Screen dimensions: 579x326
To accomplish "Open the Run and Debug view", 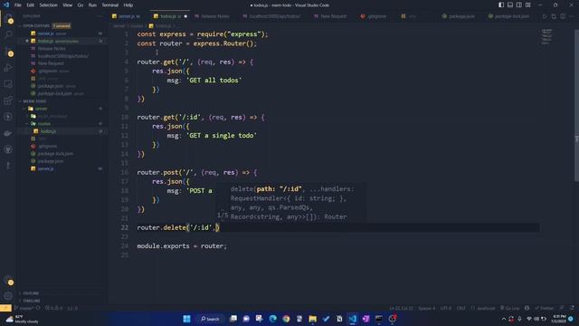I will point(8,68).
